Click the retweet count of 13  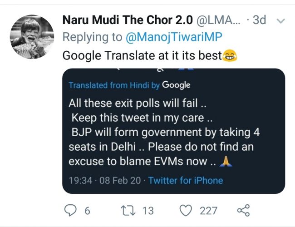147,211
